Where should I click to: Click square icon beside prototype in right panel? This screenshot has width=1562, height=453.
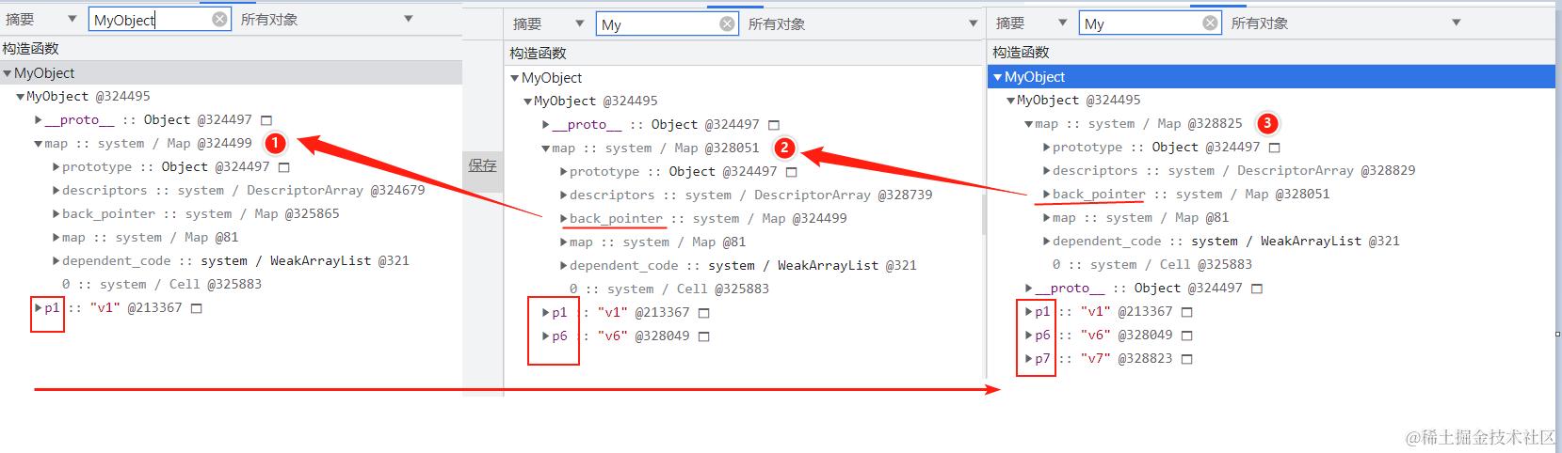click(1275, 148)
